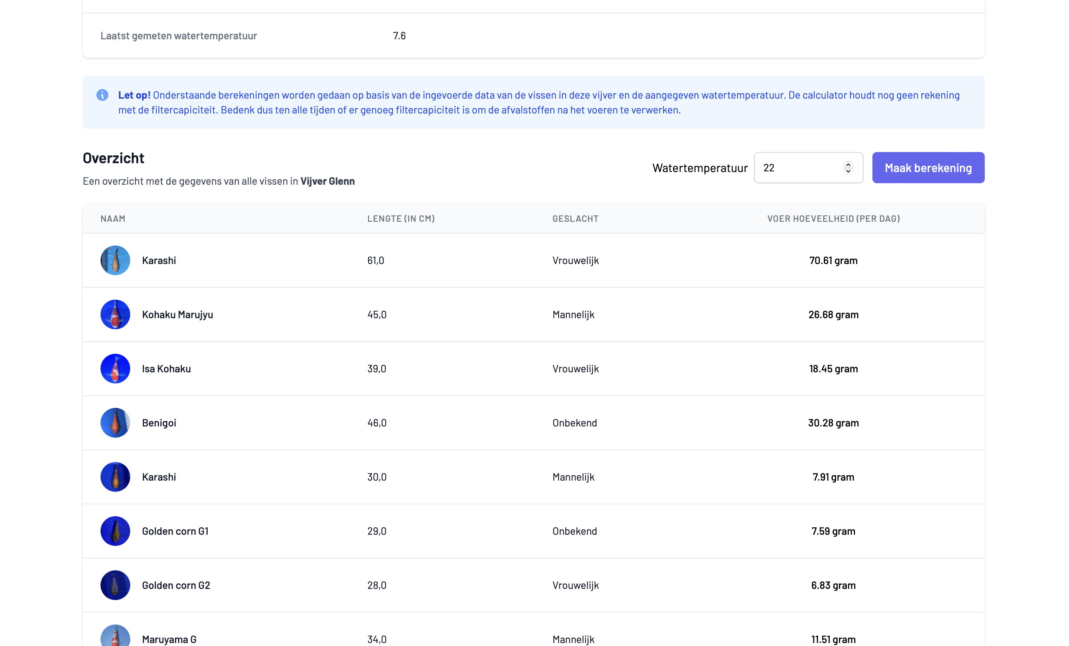Image resolution: width=1069 pixels, height=646 pixels.
Task: Select the Isa Kohaku avatar image
Action: [x=115, y=368]
